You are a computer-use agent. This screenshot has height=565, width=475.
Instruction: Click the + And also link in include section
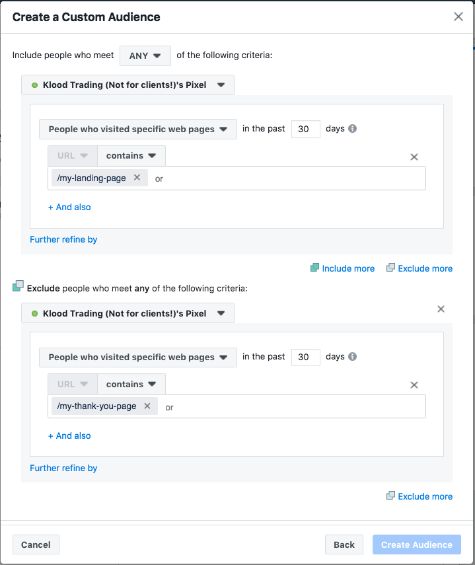click(69, 207)
